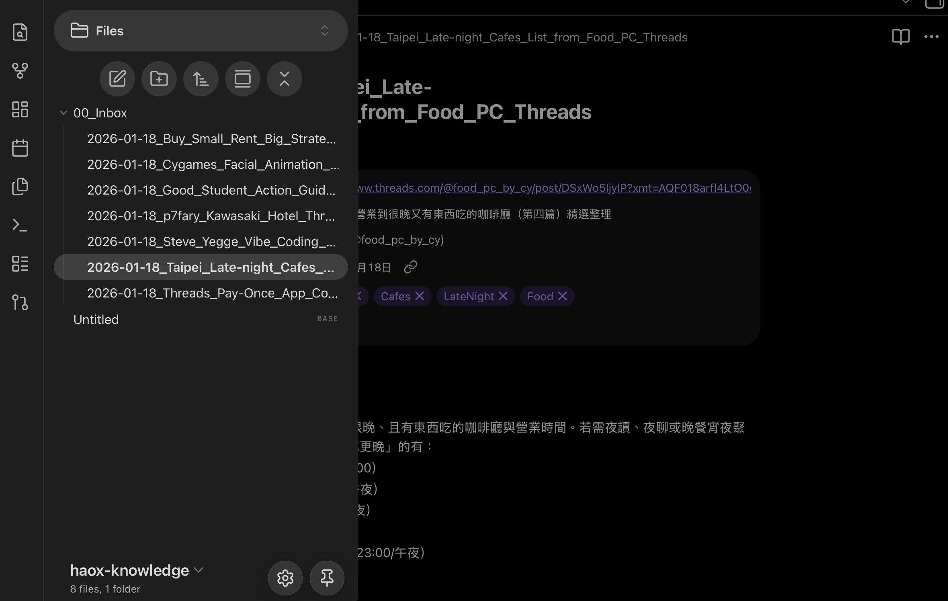The height and width of the screenshot is (601, 948).
Task: Collapse all folders icon
Action: tap(285, 79)
